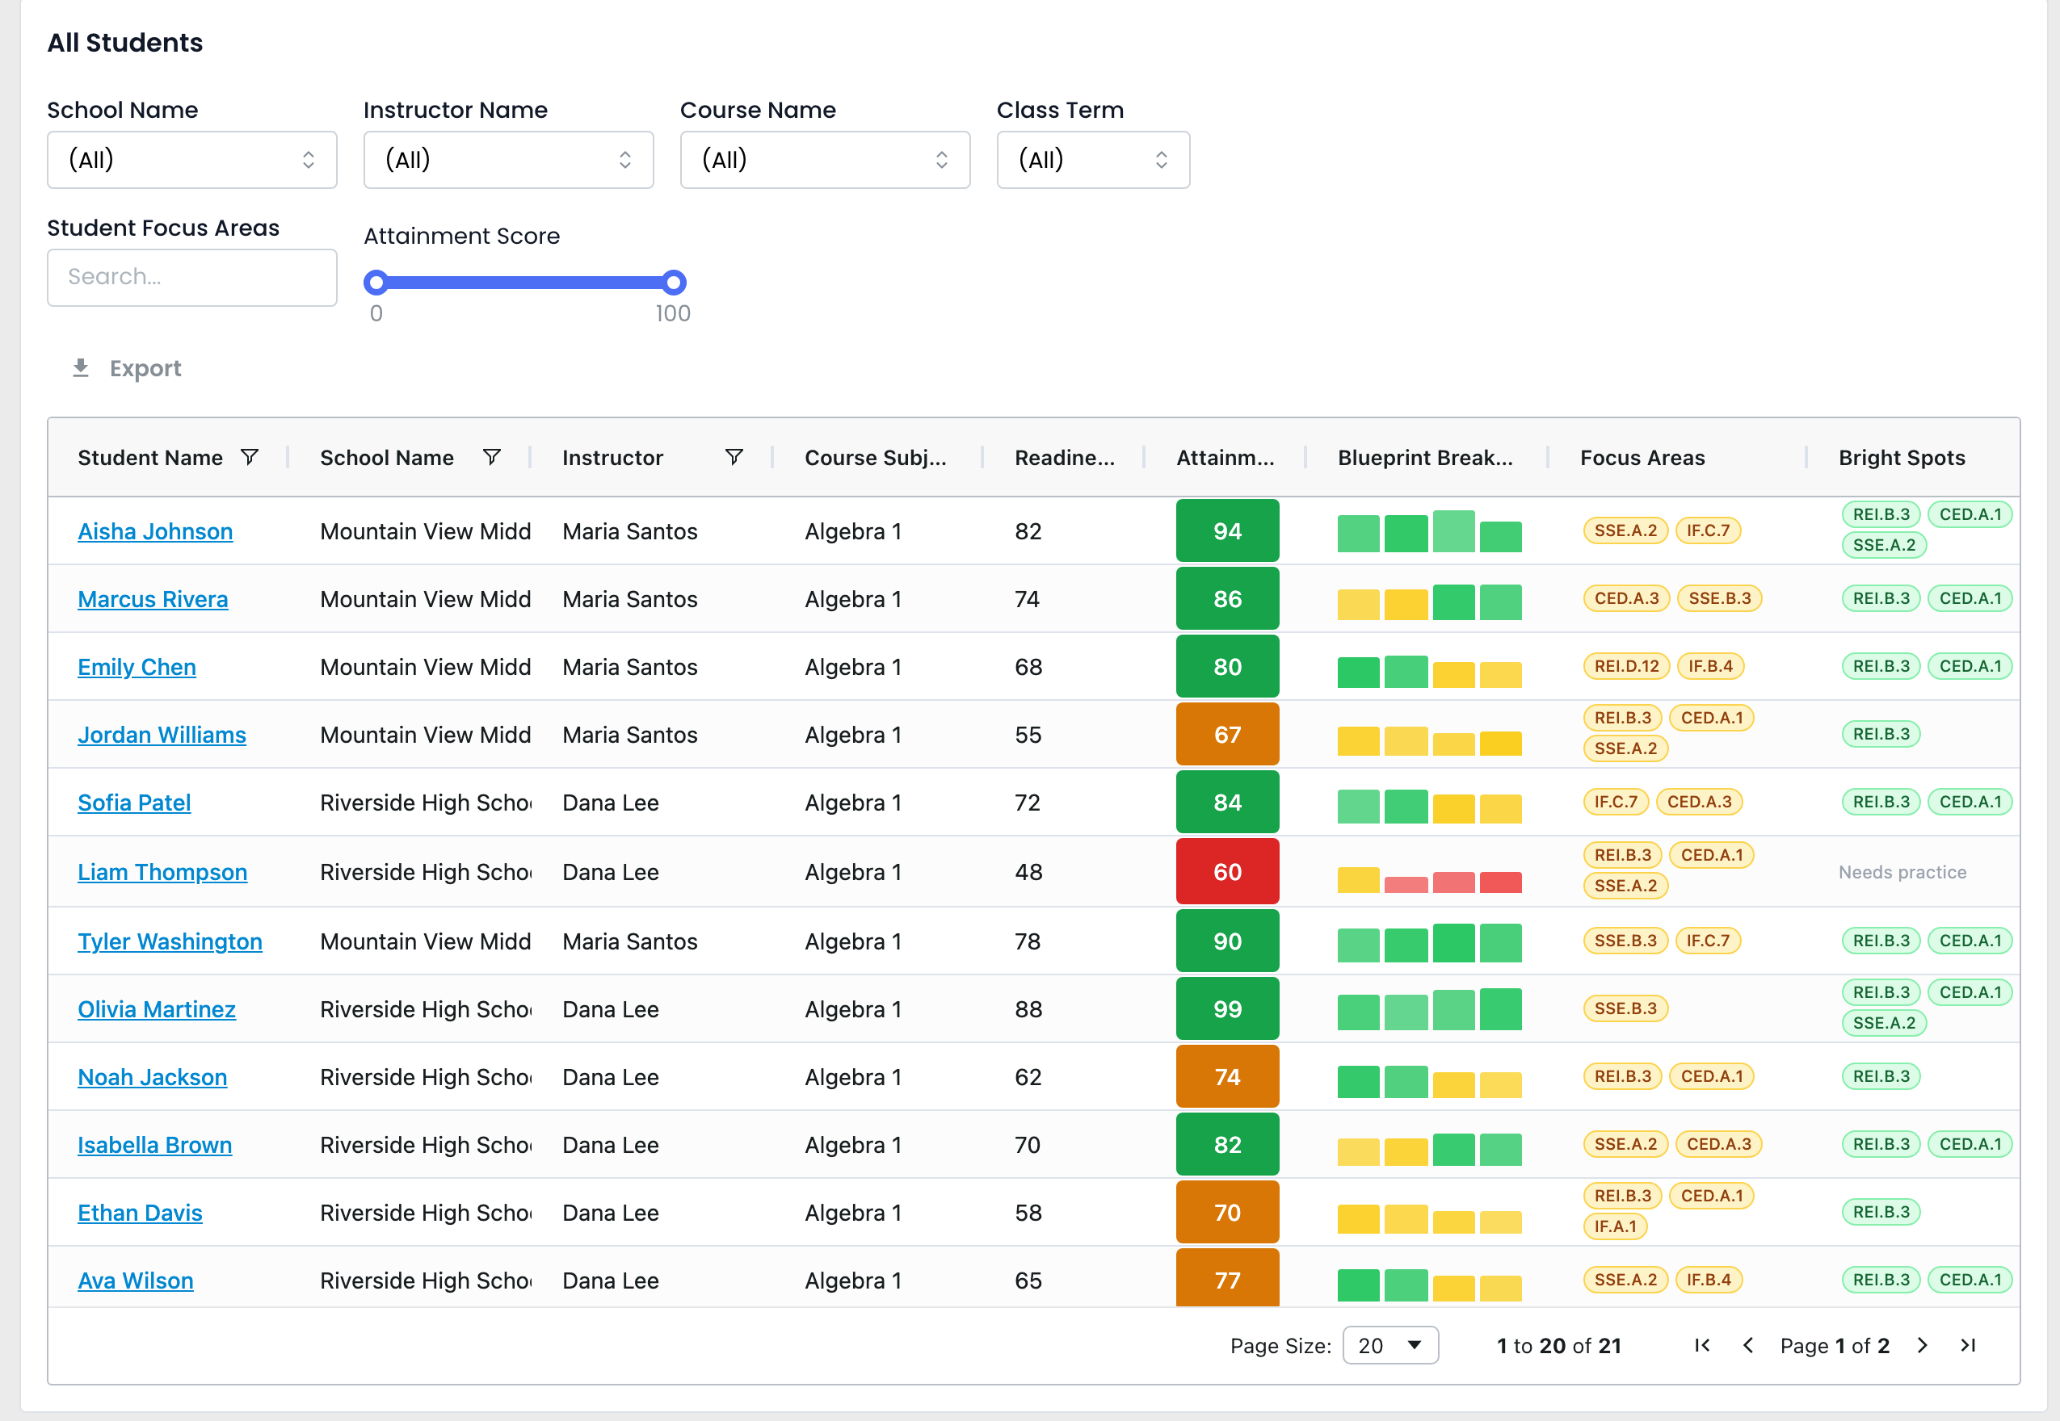Open the Instructor column filter icon
The height and width of the screenshot is (1421, 2060).
734,457
